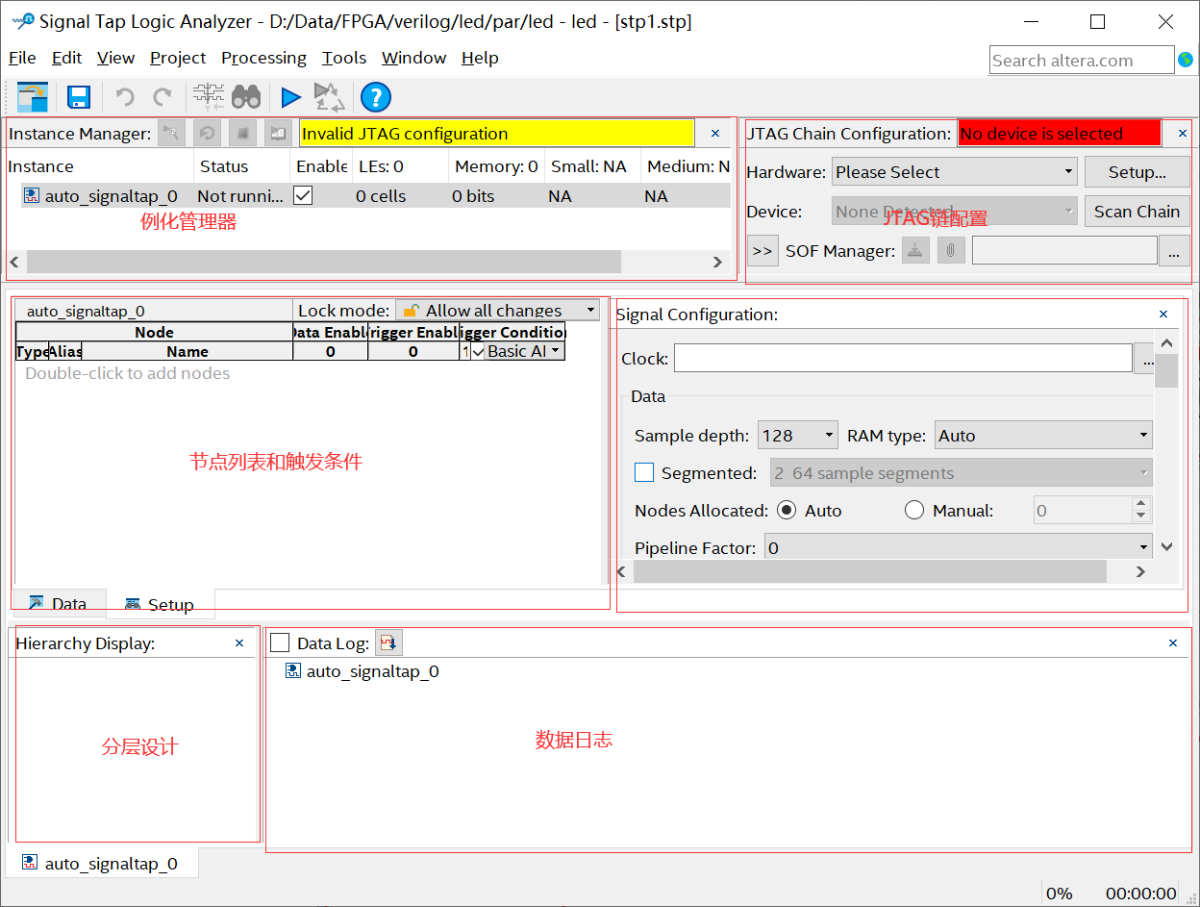Open the Sample depth dropdown
Image resolution: width=1200 pixels, height=907 pixels.
pos(798,436)
